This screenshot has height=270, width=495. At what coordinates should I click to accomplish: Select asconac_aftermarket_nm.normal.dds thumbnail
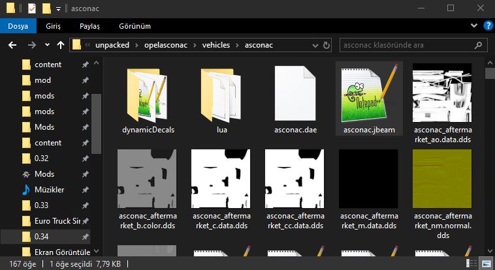[442, 179]
